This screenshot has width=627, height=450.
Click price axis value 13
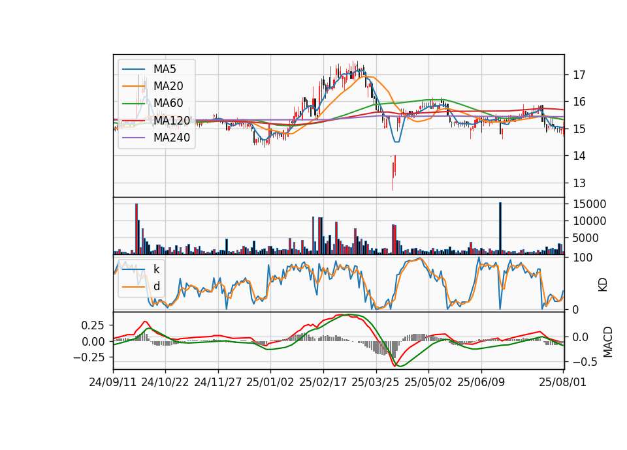tap(579, 183)
